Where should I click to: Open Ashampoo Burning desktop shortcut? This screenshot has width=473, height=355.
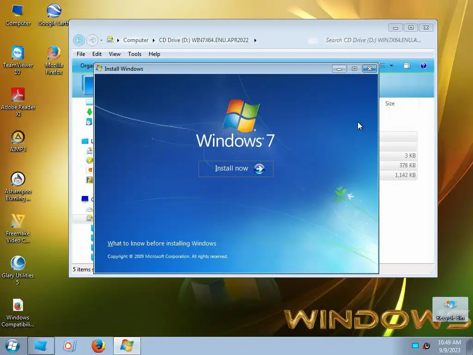(x=18, y=186)
